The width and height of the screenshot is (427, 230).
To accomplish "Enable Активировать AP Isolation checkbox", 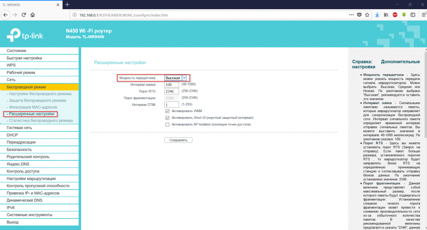I will coord(167,125).
